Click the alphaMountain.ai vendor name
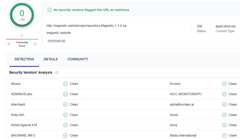240x139 pixels. (x=182, y=105)
